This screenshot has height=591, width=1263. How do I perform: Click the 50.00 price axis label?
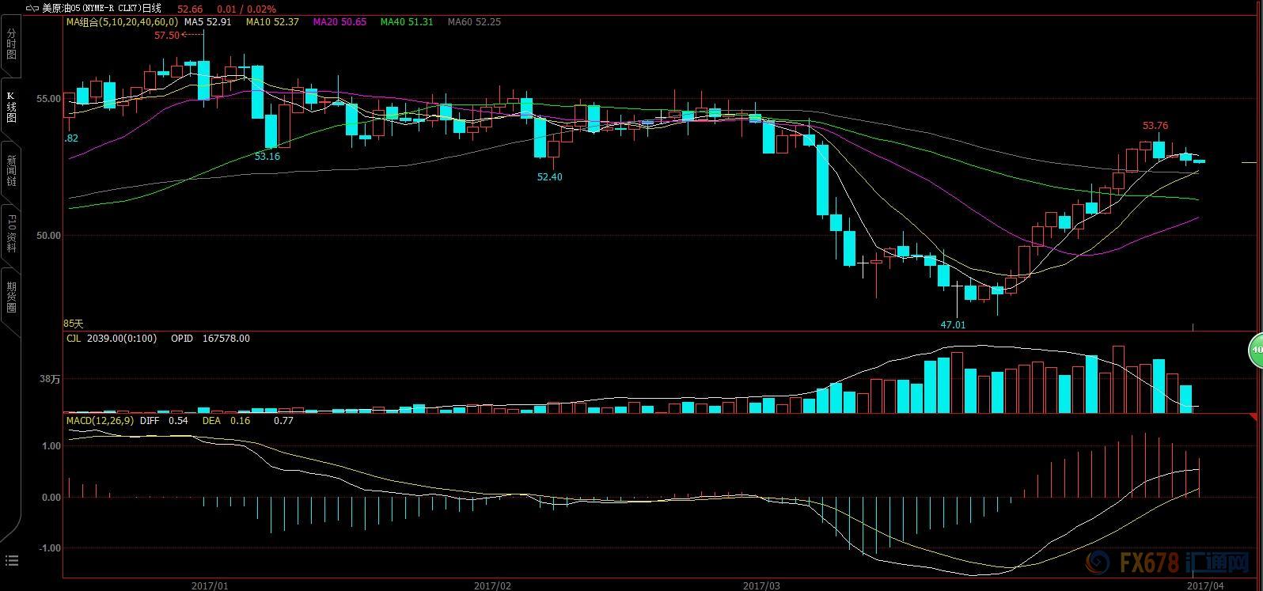pyautogui.click(x=50, y=236)
